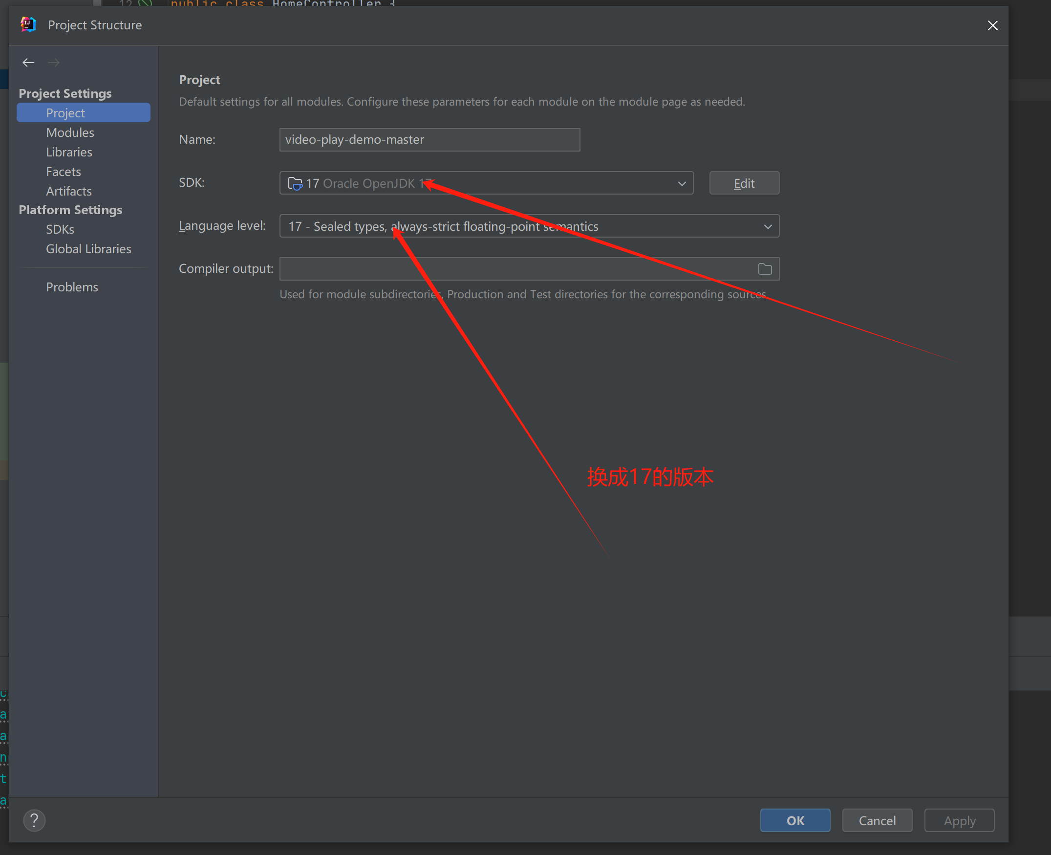
Task: Open the help question mark button
Action: click(x=34, y=820)
